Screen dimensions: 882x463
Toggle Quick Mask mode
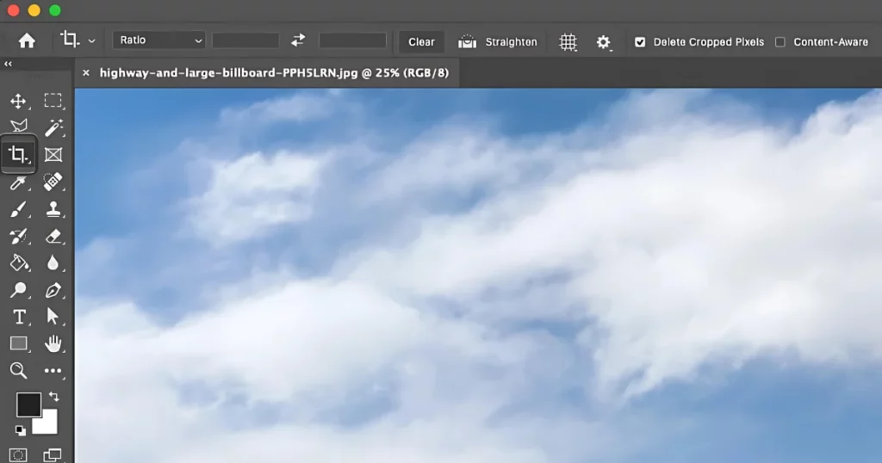18,454
